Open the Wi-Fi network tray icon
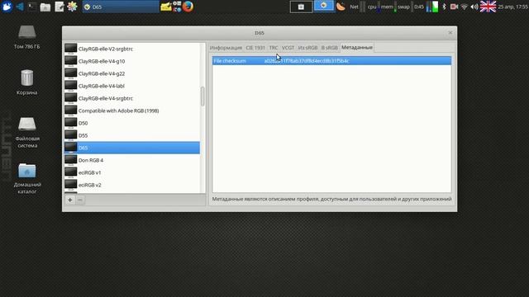 pyautogui.click(x=465, y=7)
